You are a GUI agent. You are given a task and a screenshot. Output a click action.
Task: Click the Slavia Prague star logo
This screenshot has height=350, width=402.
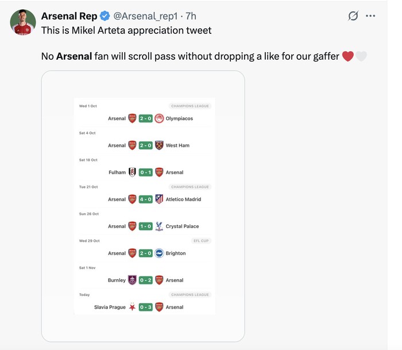point(132,307)
